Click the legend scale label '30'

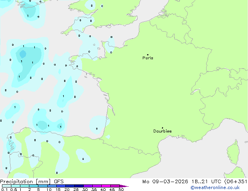click(x=85, y=189)
